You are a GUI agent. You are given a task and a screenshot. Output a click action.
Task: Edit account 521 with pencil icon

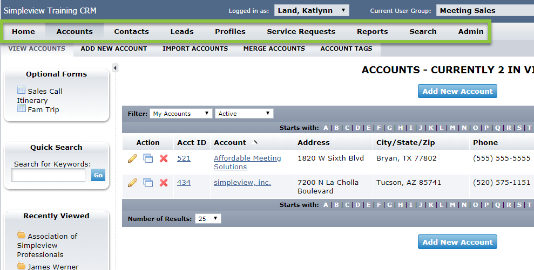click(132, 158)
